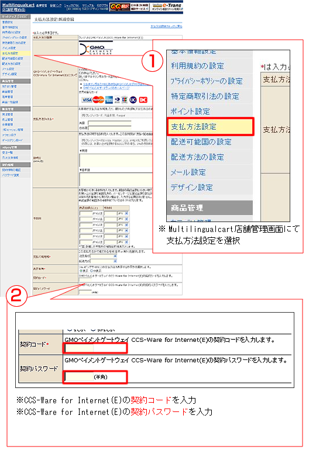Image resolution: width=316 pixels, height=450 pixels.
Task: Open 利用規約の設定 in the enlarged sidebar inset
Action: (x=197, y=66)
